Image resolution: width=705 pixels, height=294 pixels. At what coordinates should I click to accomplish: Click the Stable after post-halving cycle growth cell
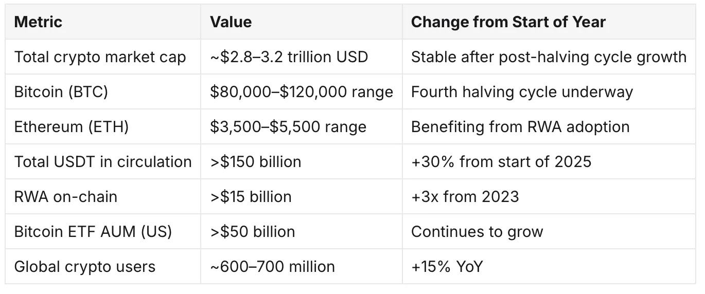[549, 57]
